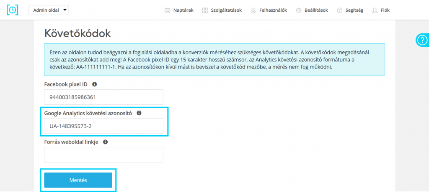
Task: Click the clock logo icon
Action: click(x=12, y=10)
